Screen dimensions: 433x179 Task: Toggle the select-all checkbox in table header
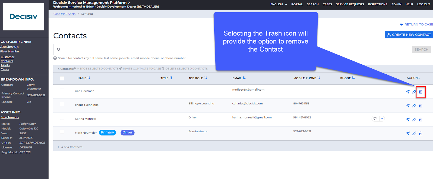[x=62, y=78]
